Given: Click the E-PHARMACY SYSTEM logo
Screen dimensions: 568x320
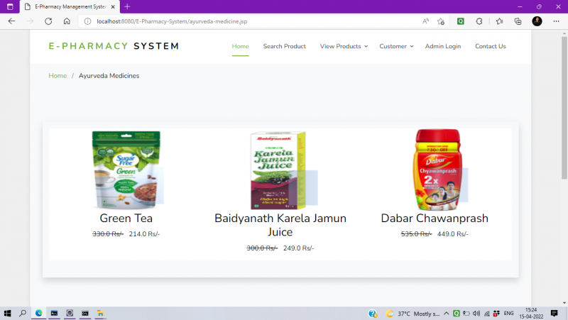Looking at the screenshot, I should tap(114, 46).
